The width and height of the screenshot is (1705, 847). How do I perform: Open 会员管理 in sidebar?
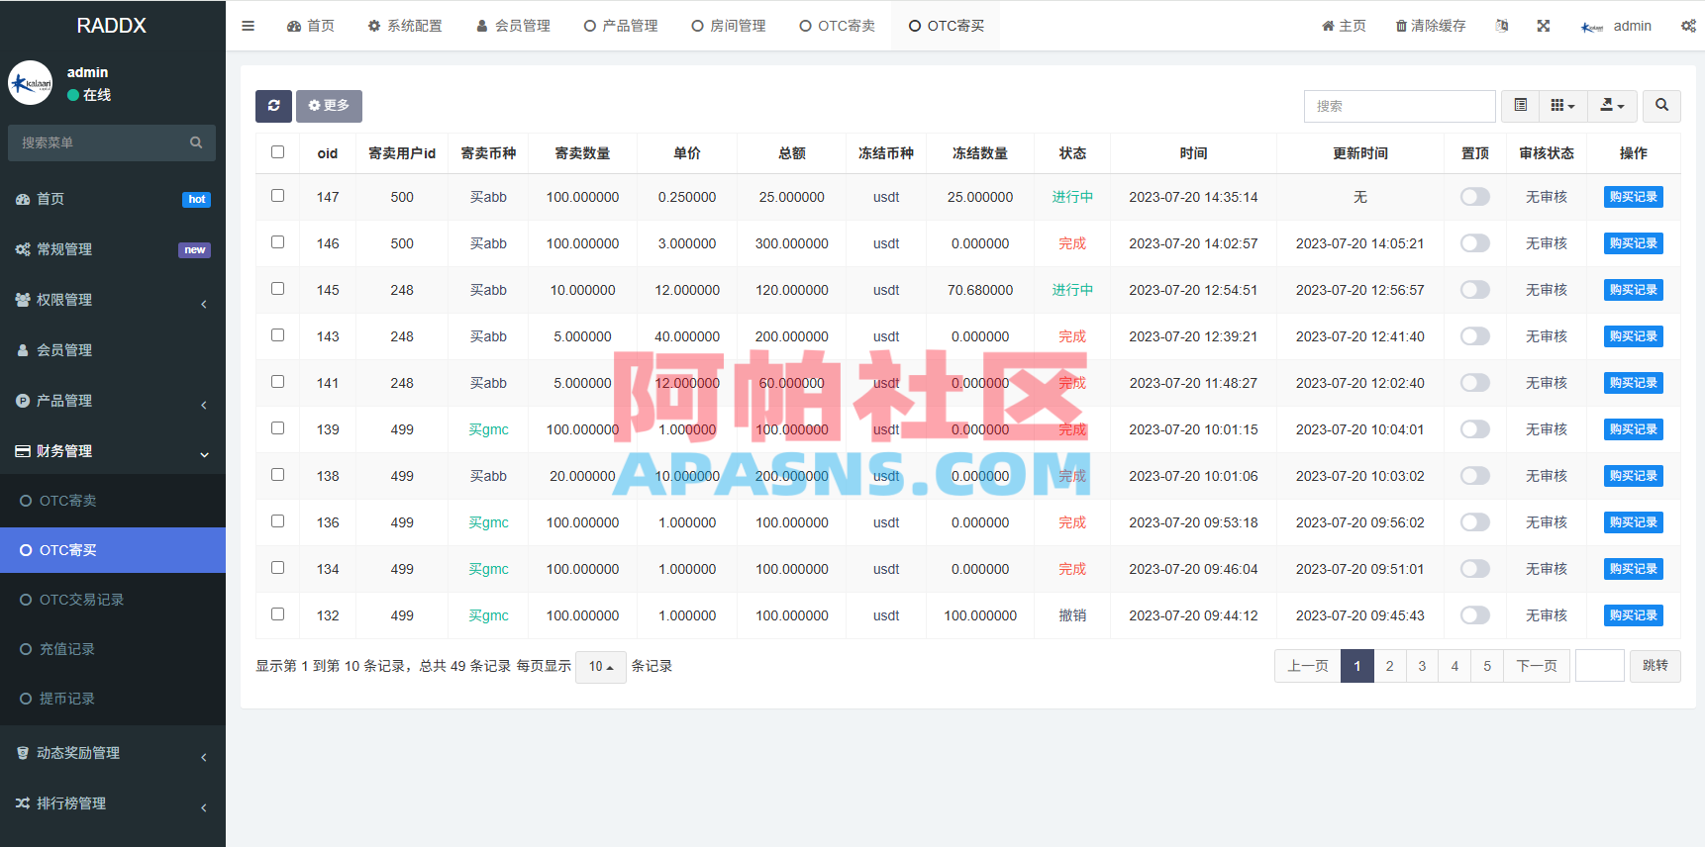point(113,350)
